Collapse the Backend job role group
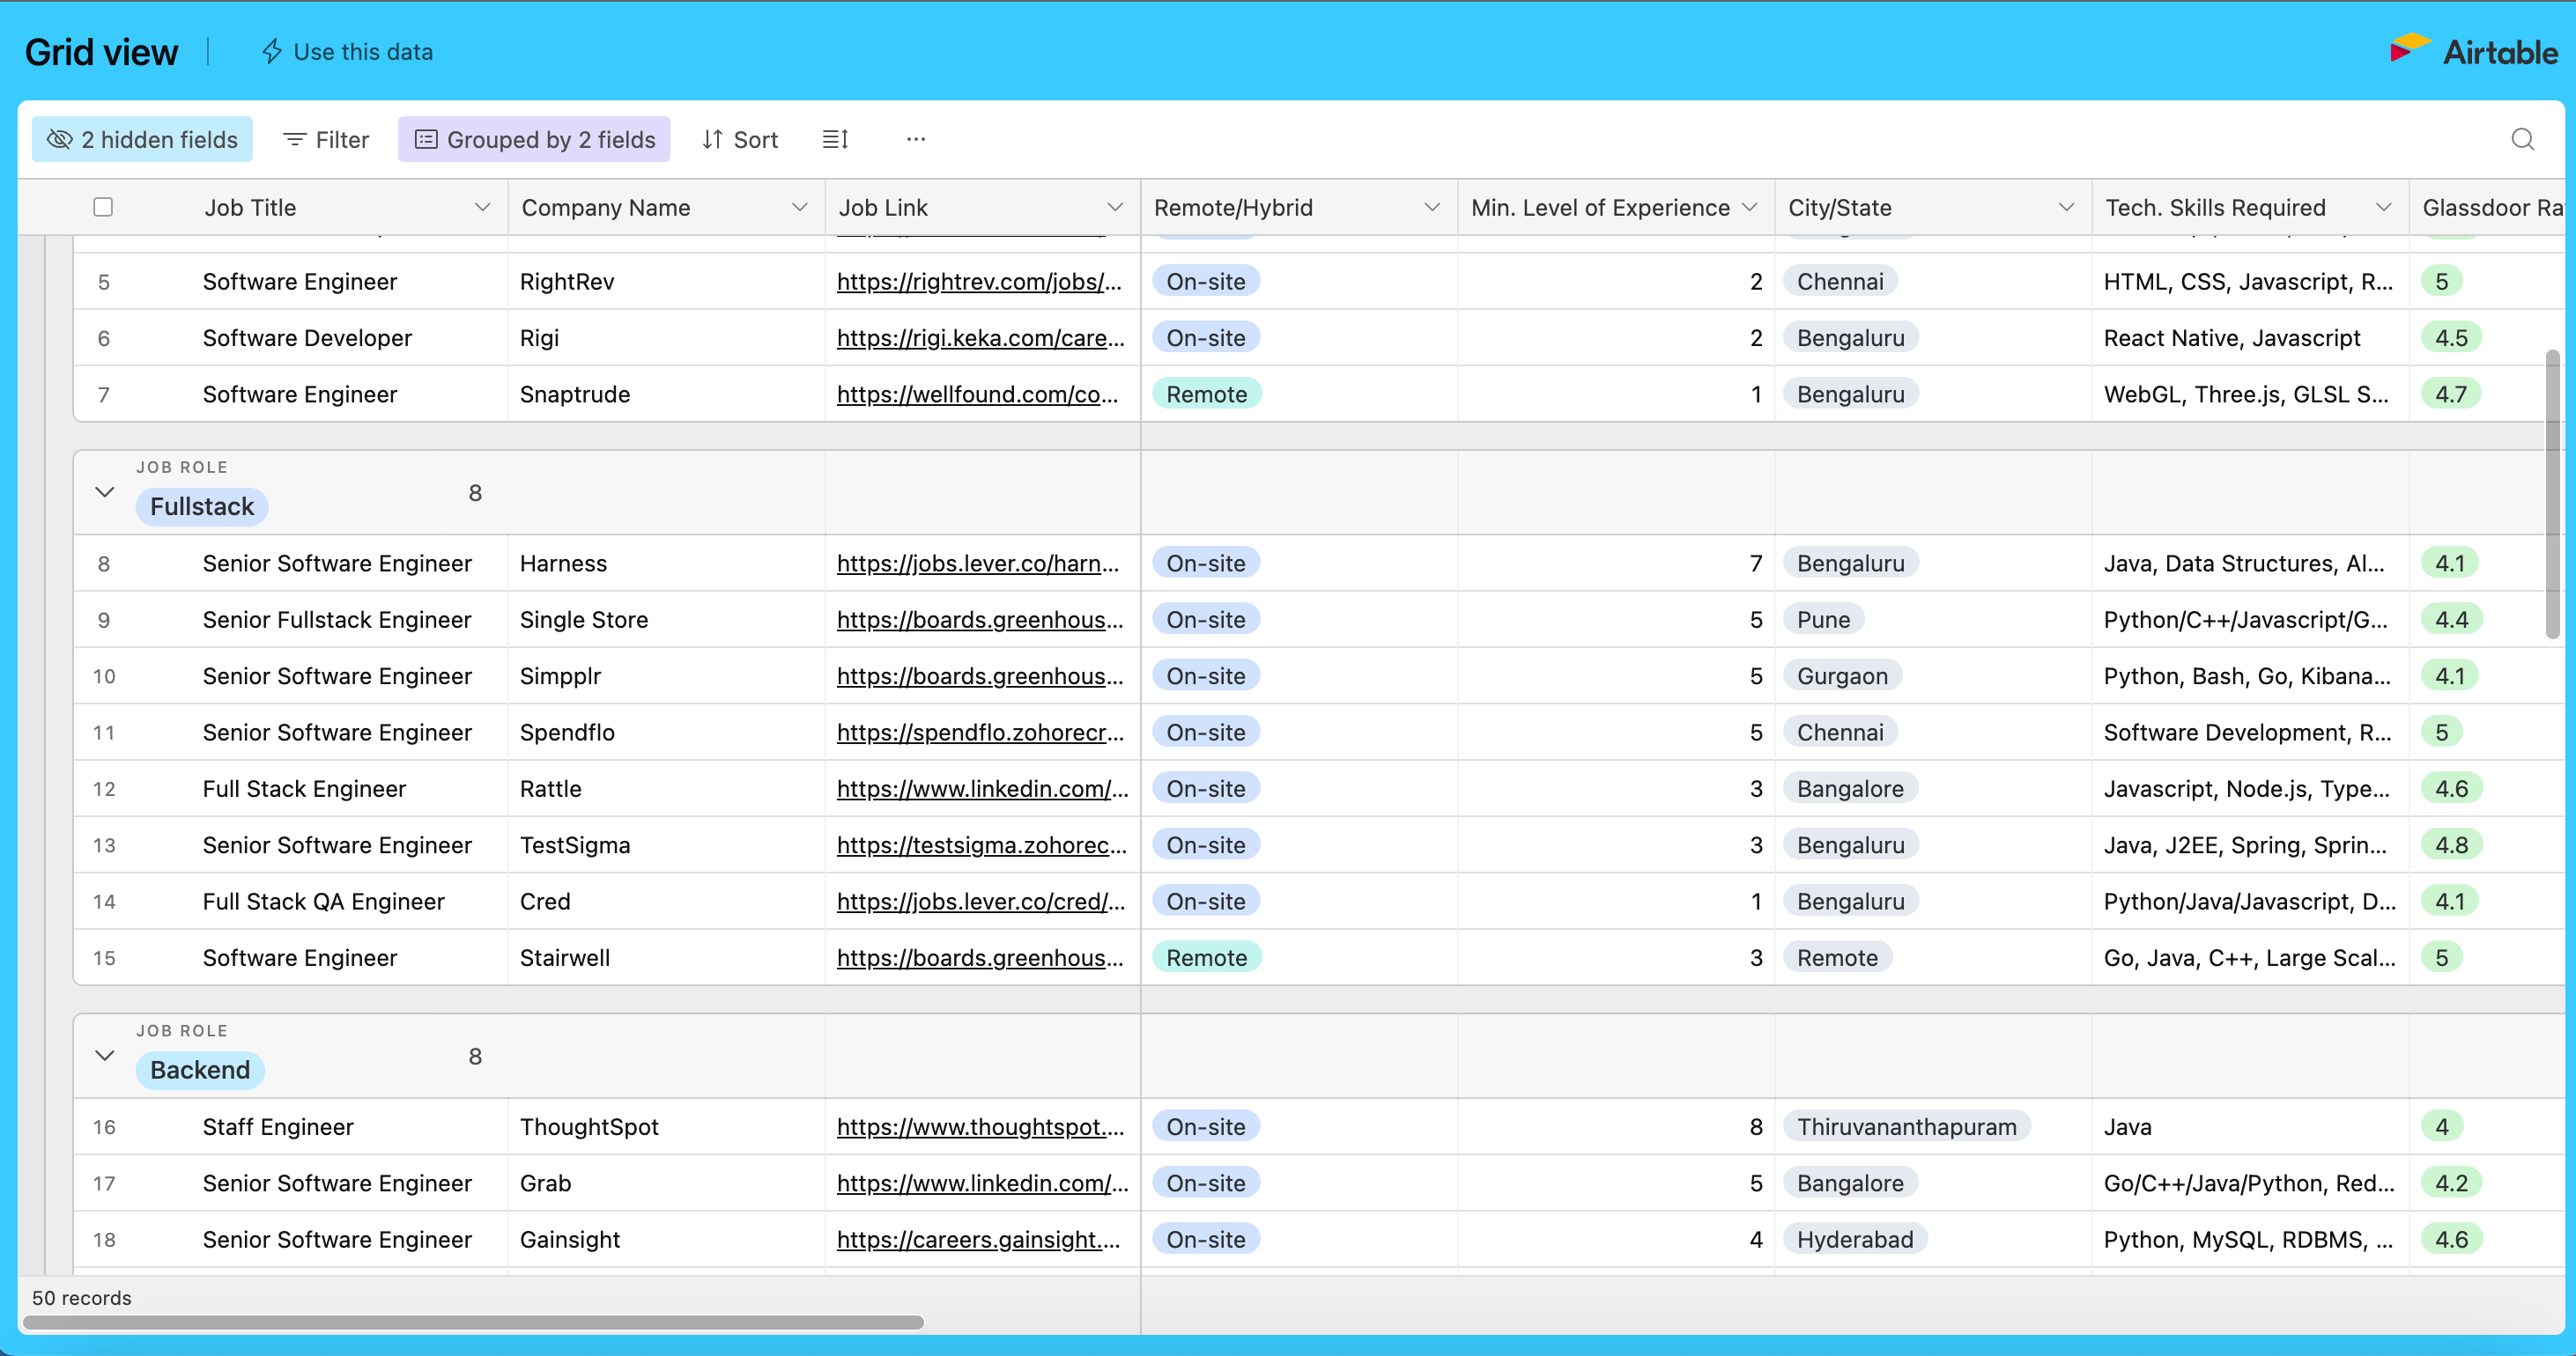 point(104,1055)
